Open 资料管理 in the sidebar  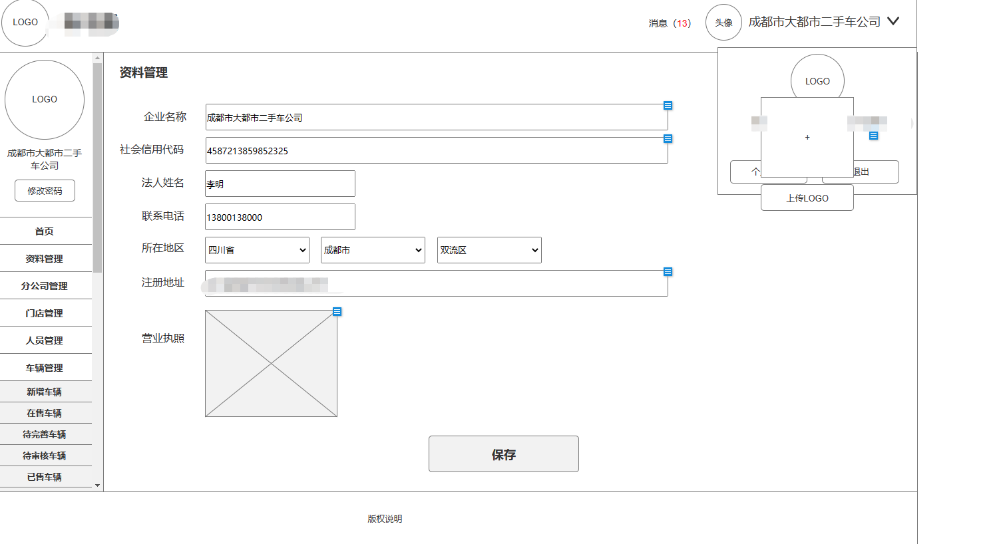(x=45, y=258)
